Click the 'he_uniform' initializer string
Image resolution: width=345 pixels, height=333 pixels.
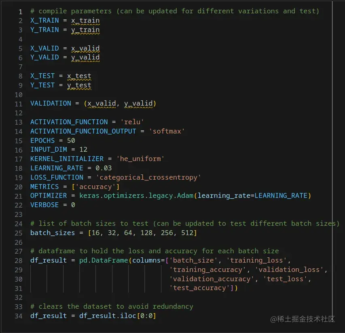[140, 159]
